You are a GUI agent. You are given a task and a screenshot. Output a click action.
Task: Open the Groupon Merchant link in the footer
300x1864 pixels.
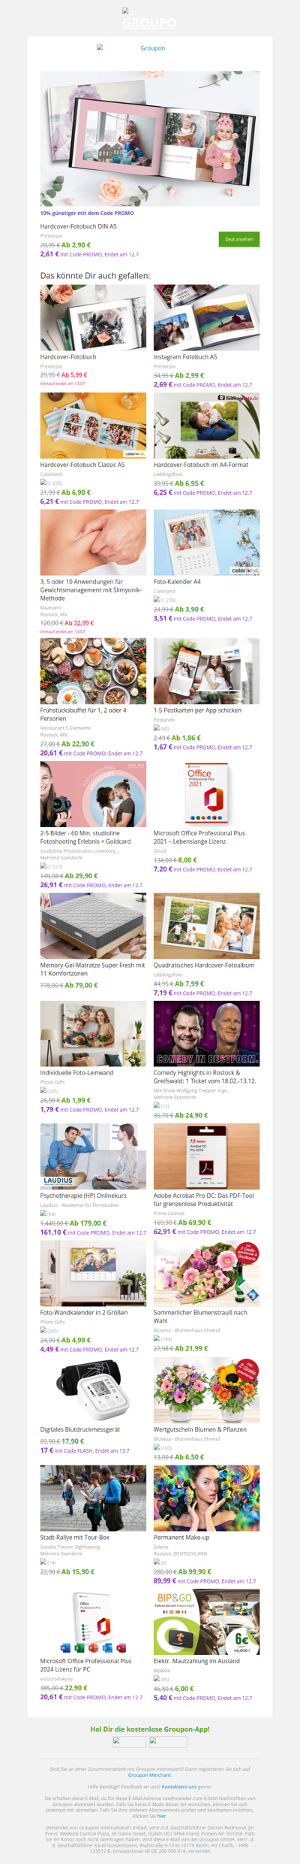tap(150, 1775)
